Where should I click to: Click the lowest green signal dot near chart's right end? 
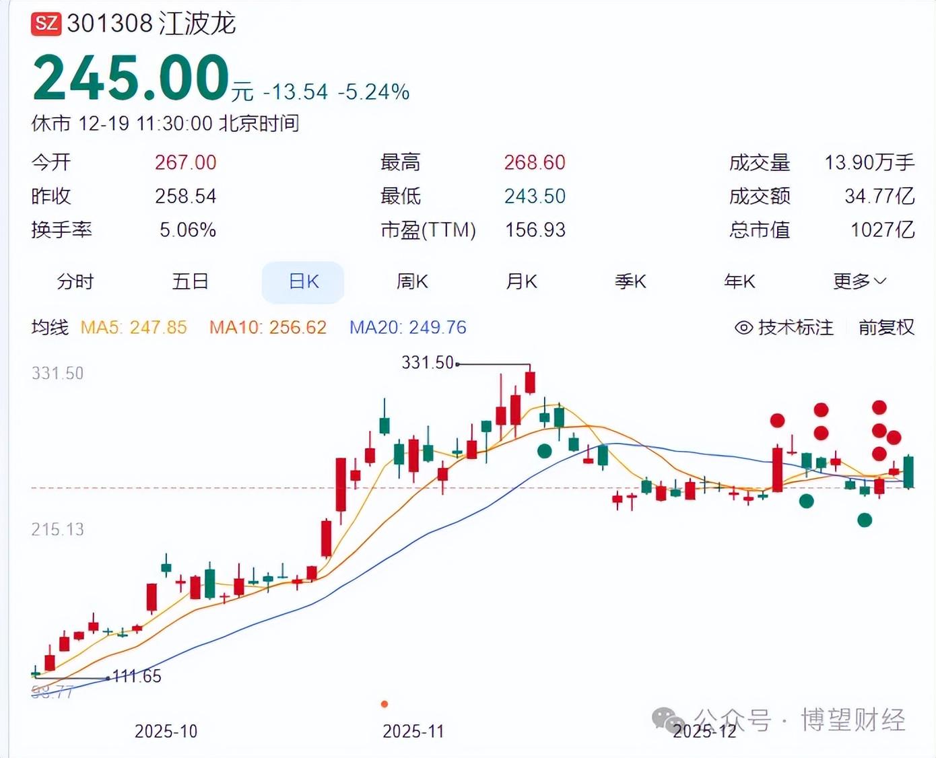(x=865, y=520)
